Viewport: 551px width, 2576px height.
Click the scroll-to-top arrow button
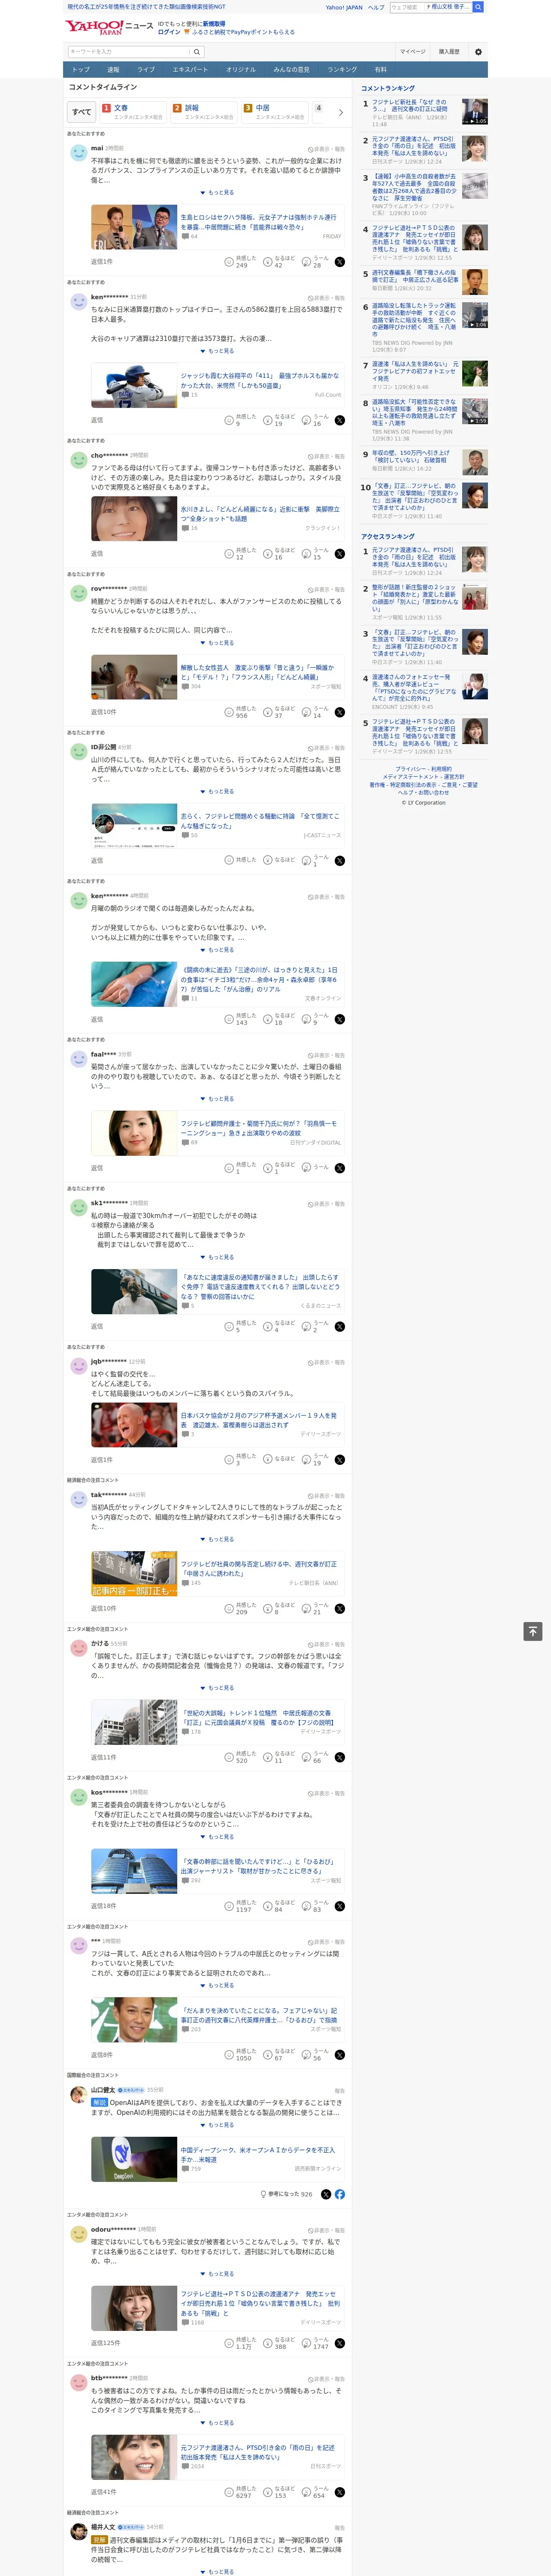tap(533, 1631)
